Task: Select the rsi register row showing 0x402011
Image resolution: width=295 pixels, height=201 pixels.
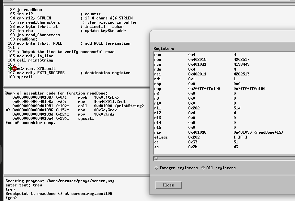Action: pyautogui.click(x=224, y=74)
